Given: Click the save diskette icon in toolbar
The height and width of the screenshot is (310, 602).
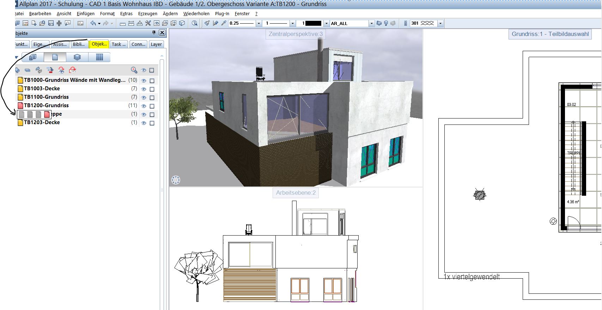Looking at the screenshot, I should point(51,23).
